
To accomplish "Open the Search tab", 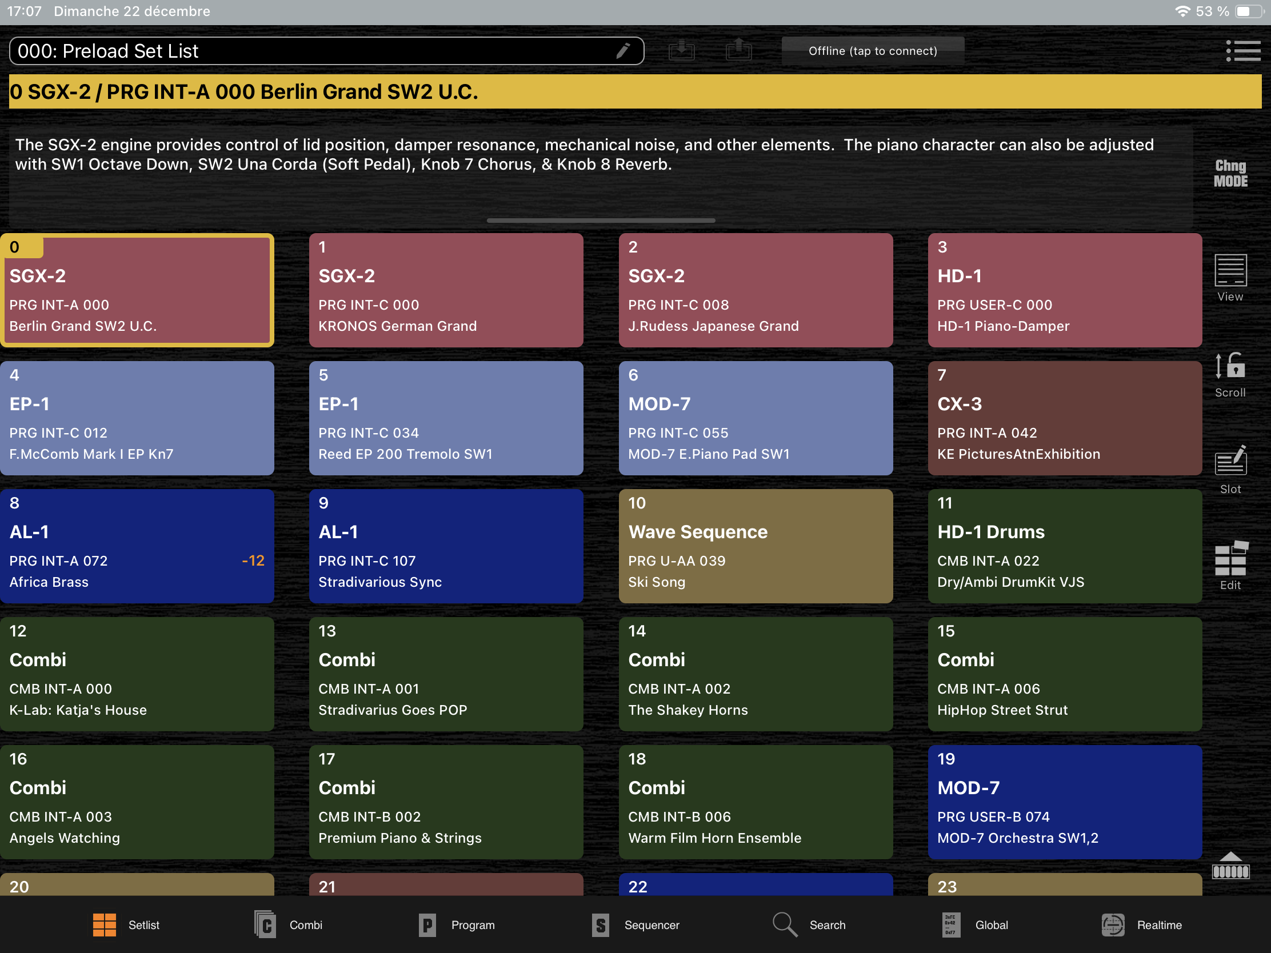I will point(809,925).
